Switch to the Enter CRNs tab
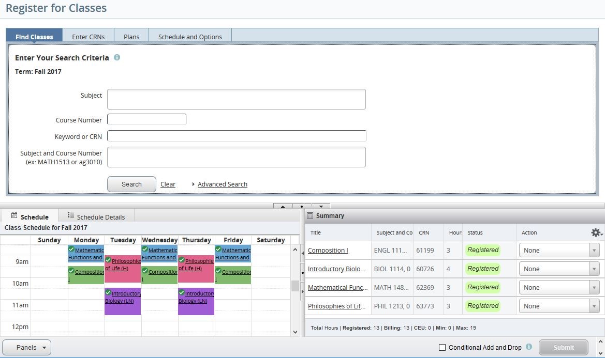The image size is (605, 358). [88, 36]
